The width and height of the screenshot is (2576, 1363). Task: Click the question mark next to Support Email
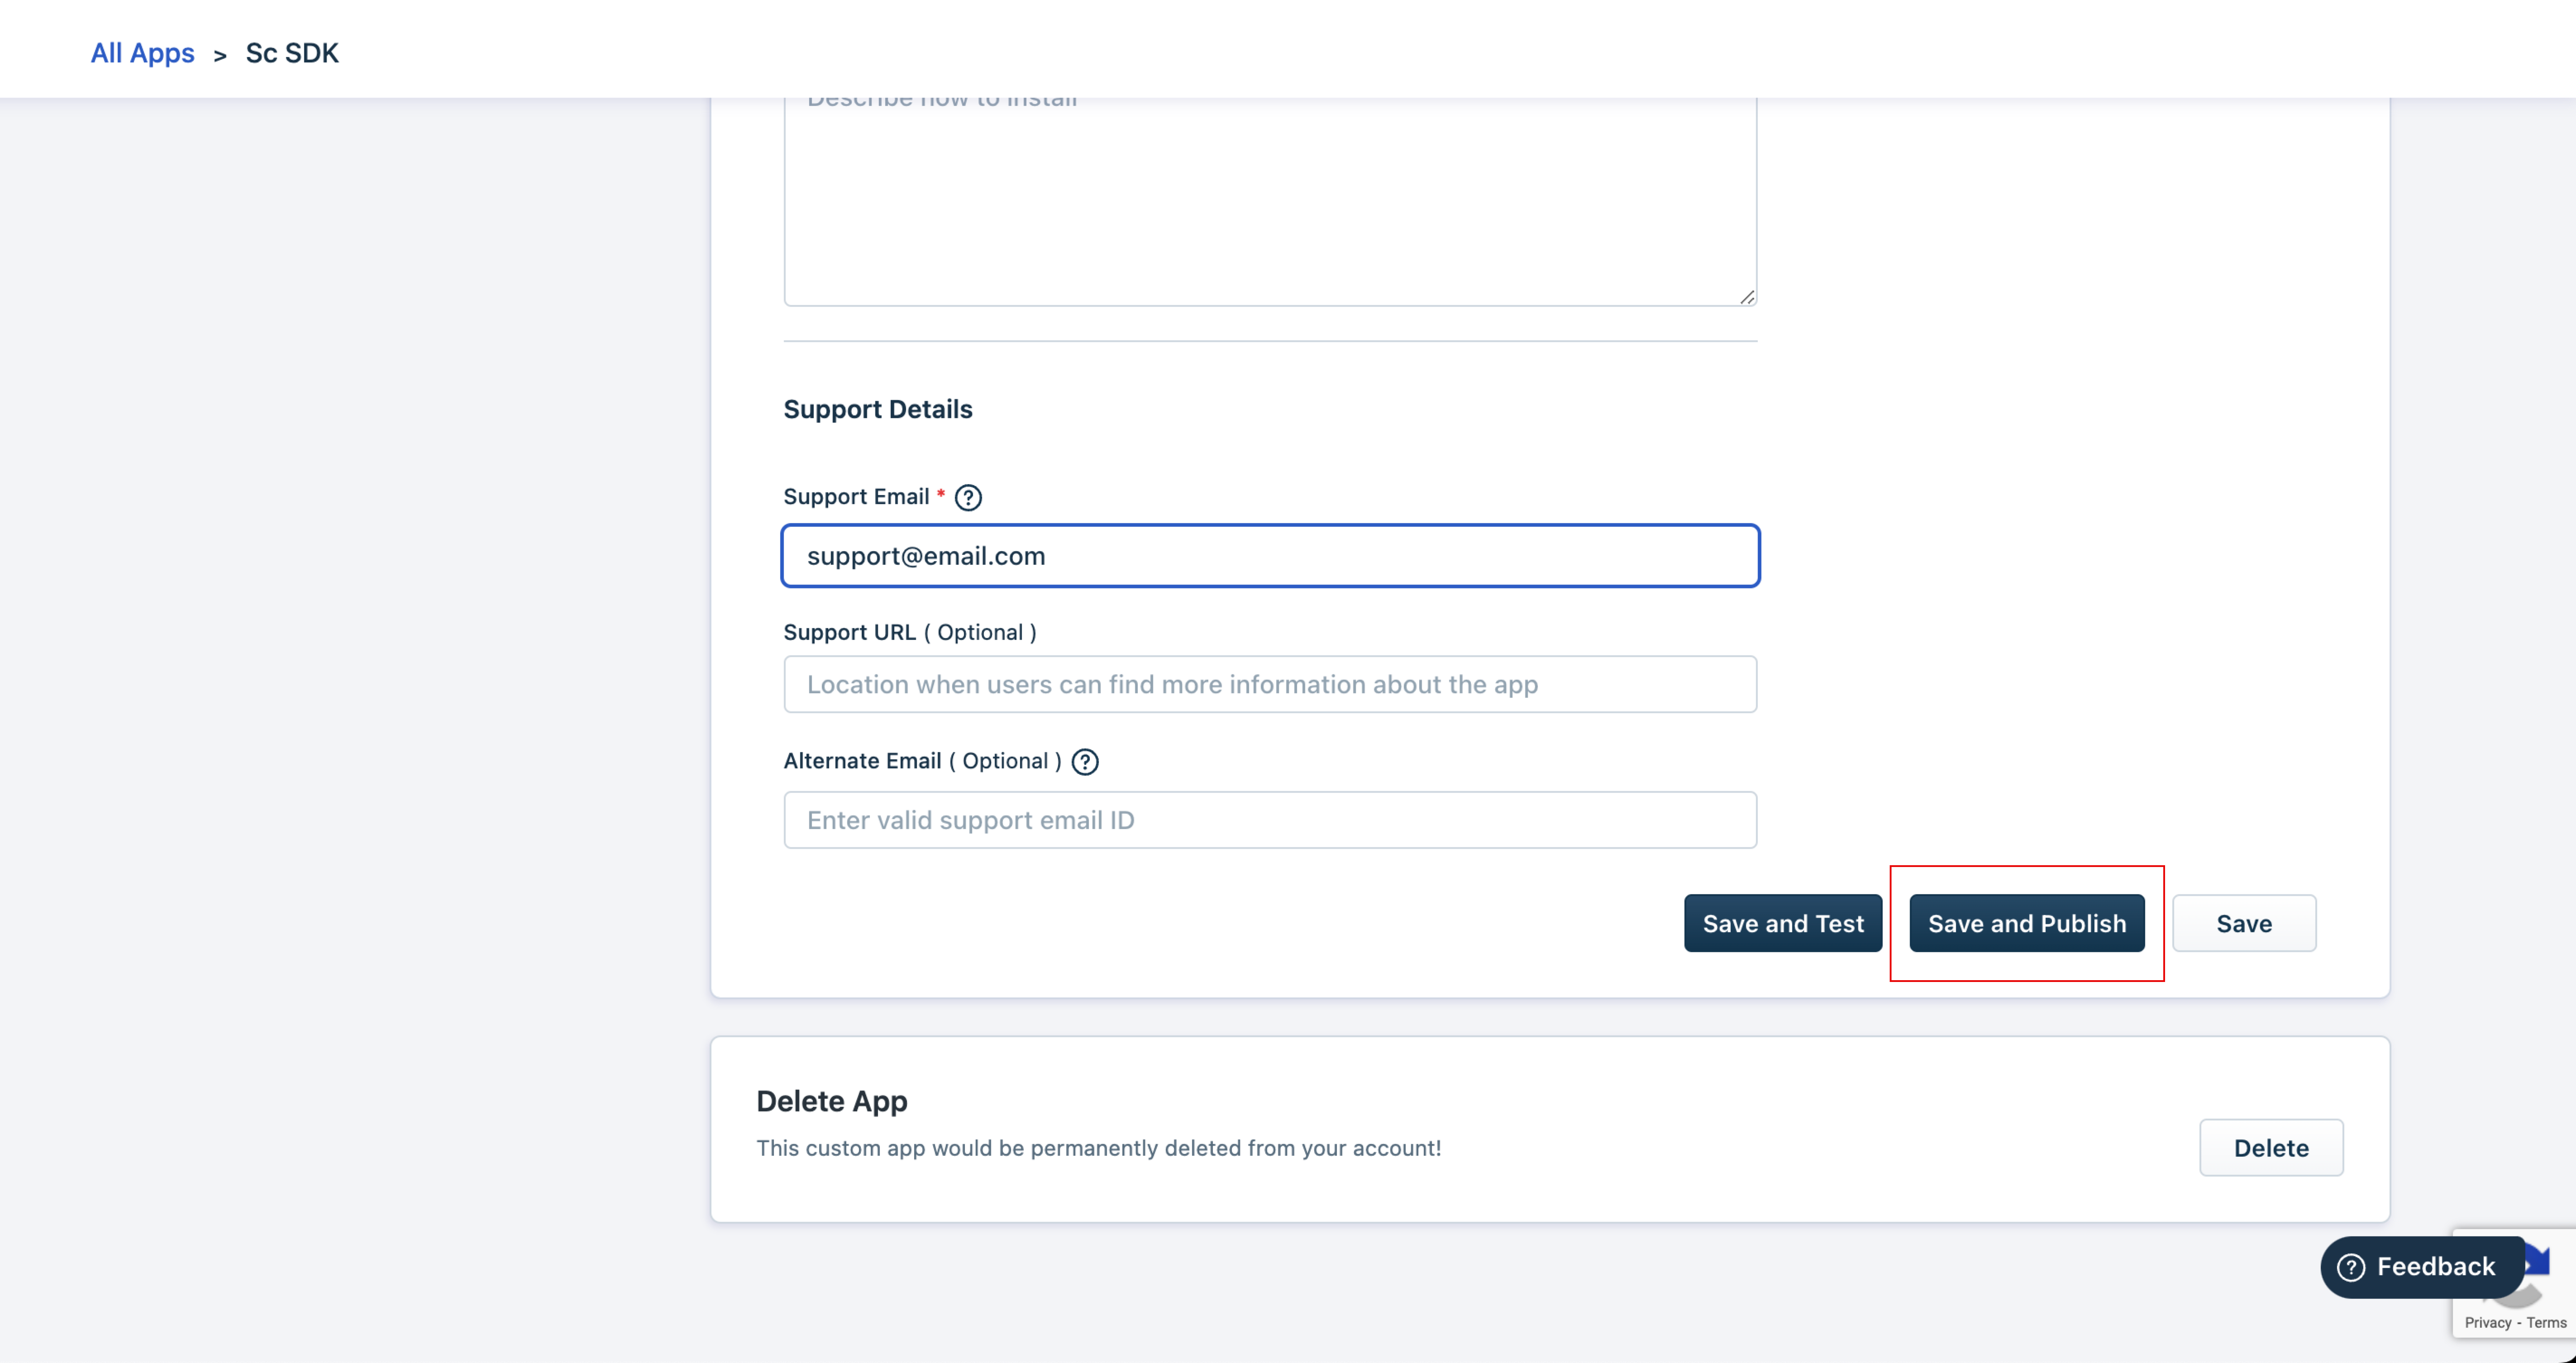pos(966,496)
